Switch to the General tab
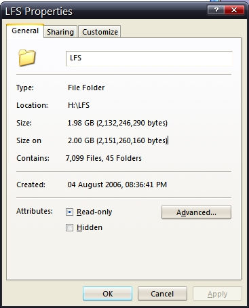Screen dimensions: 249x308 [25, 31]
